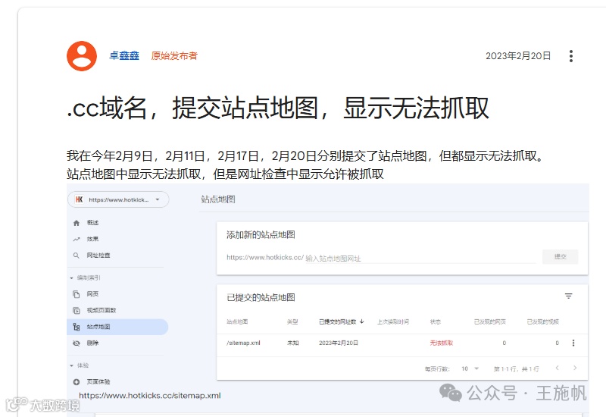Select the highlighted 站点地图 sidebar item

(x=117, y=327)
